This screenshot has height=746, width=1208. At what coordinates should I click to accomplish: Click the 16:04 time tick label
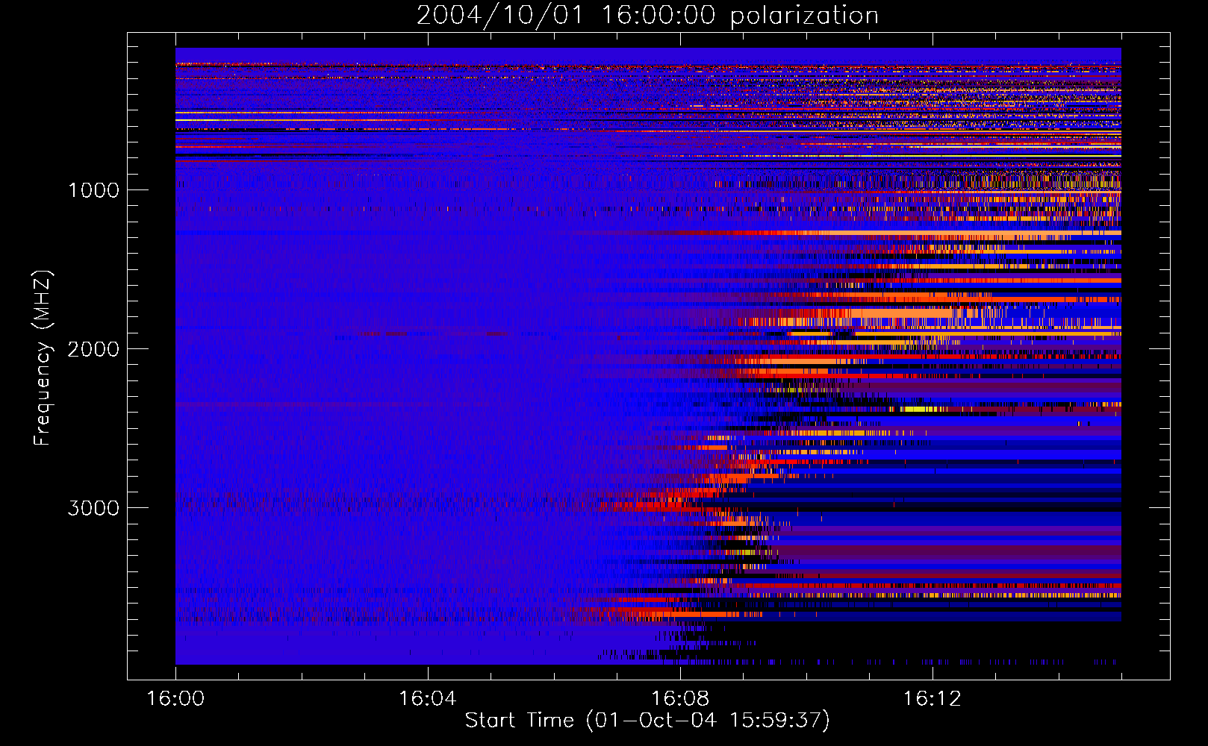pyautogui.click(x=427, y=699)
